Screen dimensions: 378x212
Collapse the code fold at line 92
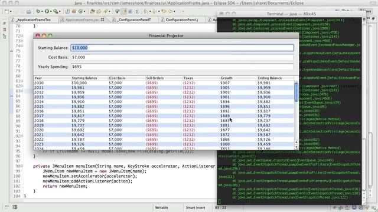click(x=22, y=136)
